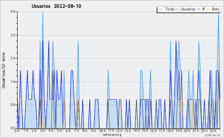Click the y-axis label 'Usuarios/10 mins'
This screenshot has width=224, height=138.
pyautogui.click(x=3, y=70)
